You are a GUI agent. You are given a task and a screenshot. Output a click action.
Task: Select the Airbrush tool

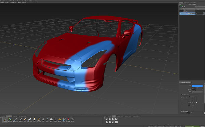pyautogui.click(x=21, y=120)
